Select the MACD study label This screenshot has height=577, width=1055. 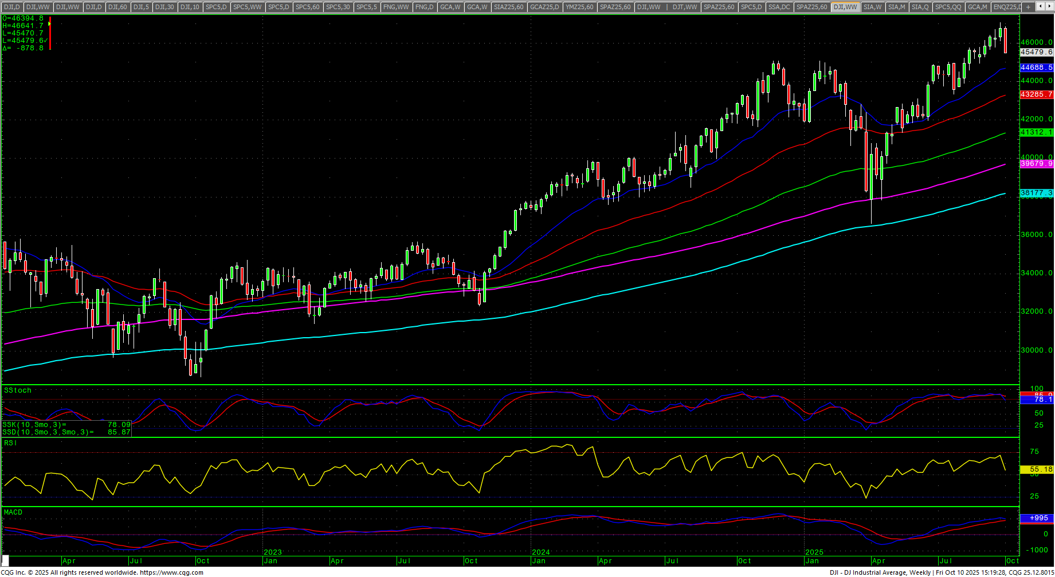click(13, 512)
